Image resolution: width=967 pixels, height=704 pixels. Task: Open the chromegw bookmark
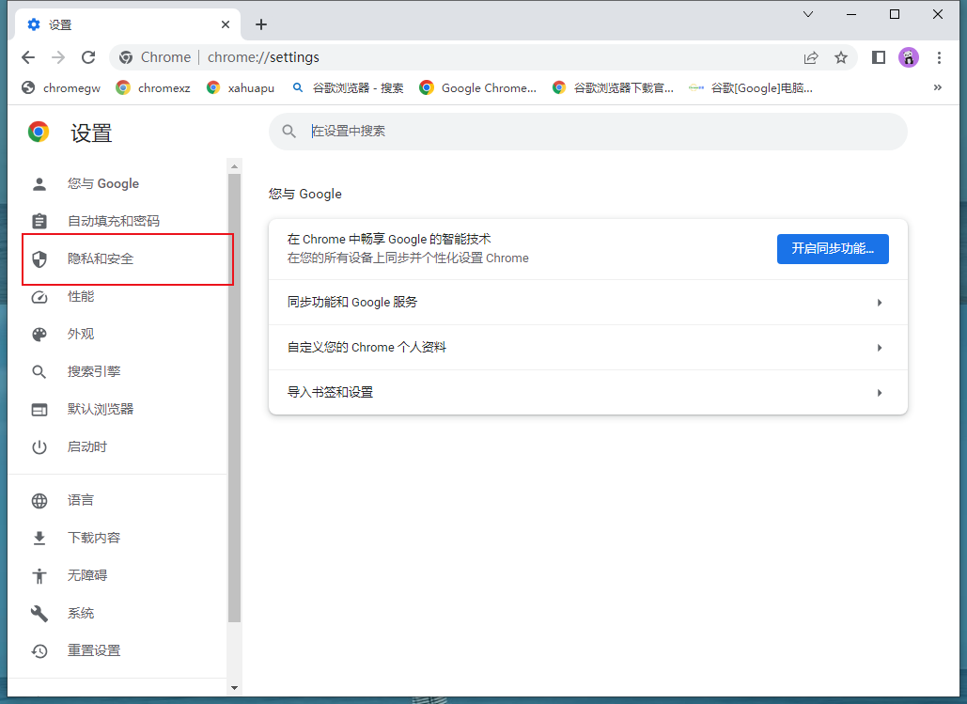pos(61,87)
